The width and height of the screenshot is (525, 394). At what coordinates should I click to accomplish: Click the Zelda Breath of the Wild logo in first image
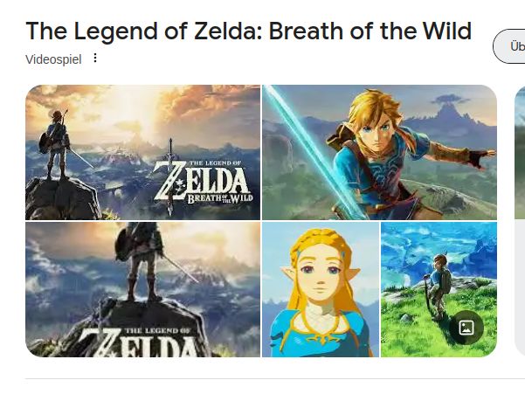203,183
